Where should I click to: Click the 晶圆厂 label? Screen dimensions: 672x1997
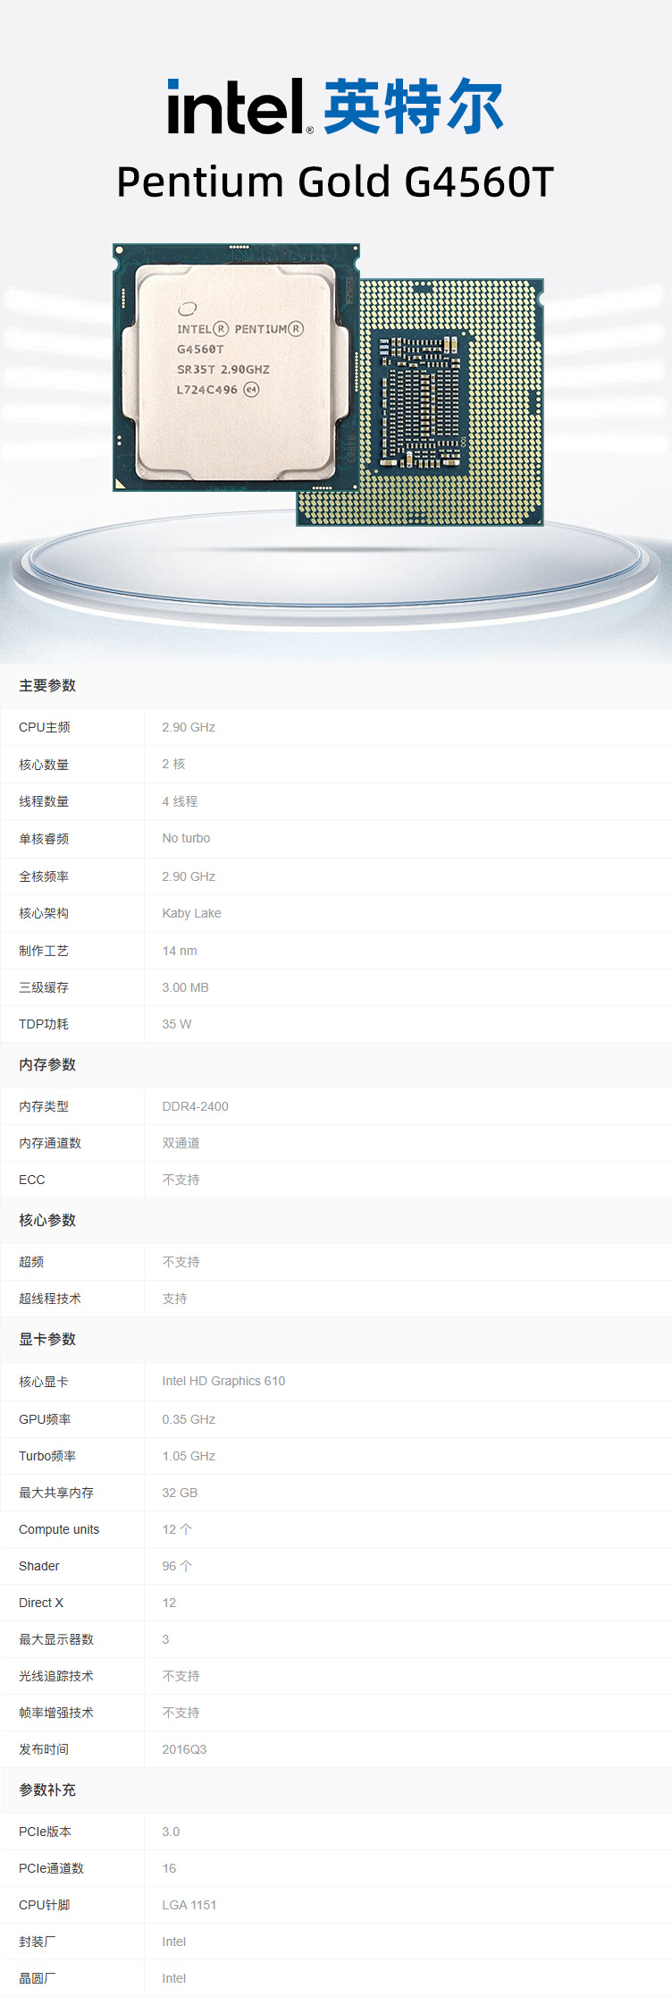pyautogui.click(x=38, y=1978)
